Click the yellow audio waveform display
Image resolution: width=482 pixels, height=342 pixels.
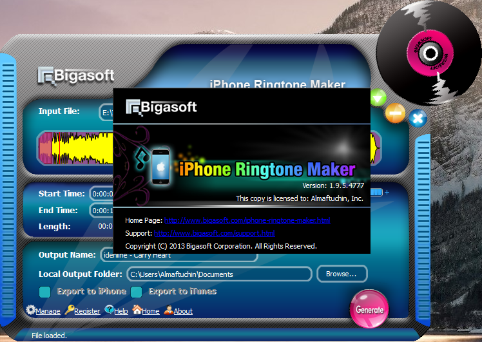(83, 148)
